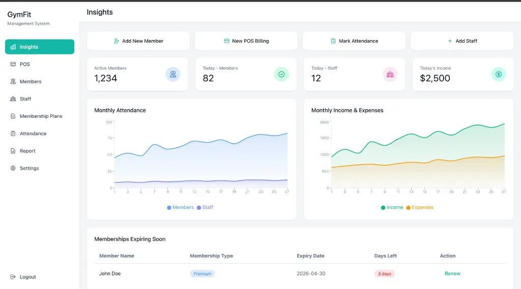The width and height of the screenshot is (521, 289).
Task: Click the orange Expenses legend dot
Action: pyautogui.click(x=409, y=208)
